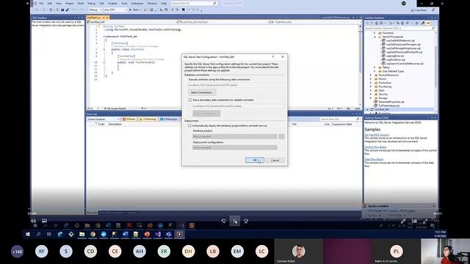Expand the HumanResources folder
Image resolution: width=470 pixels, height=264 pixels.
point(371,75)
